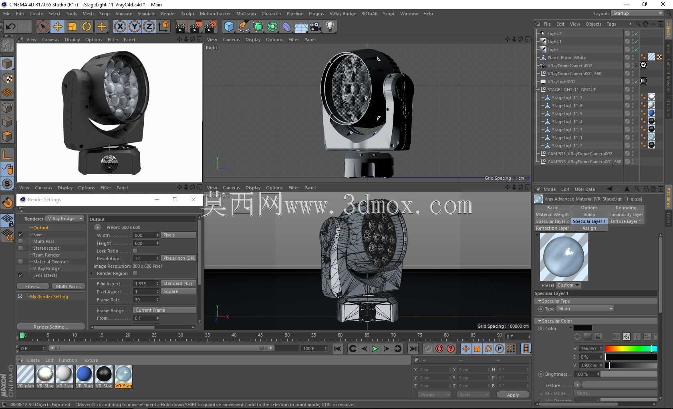This screenshot has width=673, height=409.
Task: Click the Effect... button
Action: point(33,287)
